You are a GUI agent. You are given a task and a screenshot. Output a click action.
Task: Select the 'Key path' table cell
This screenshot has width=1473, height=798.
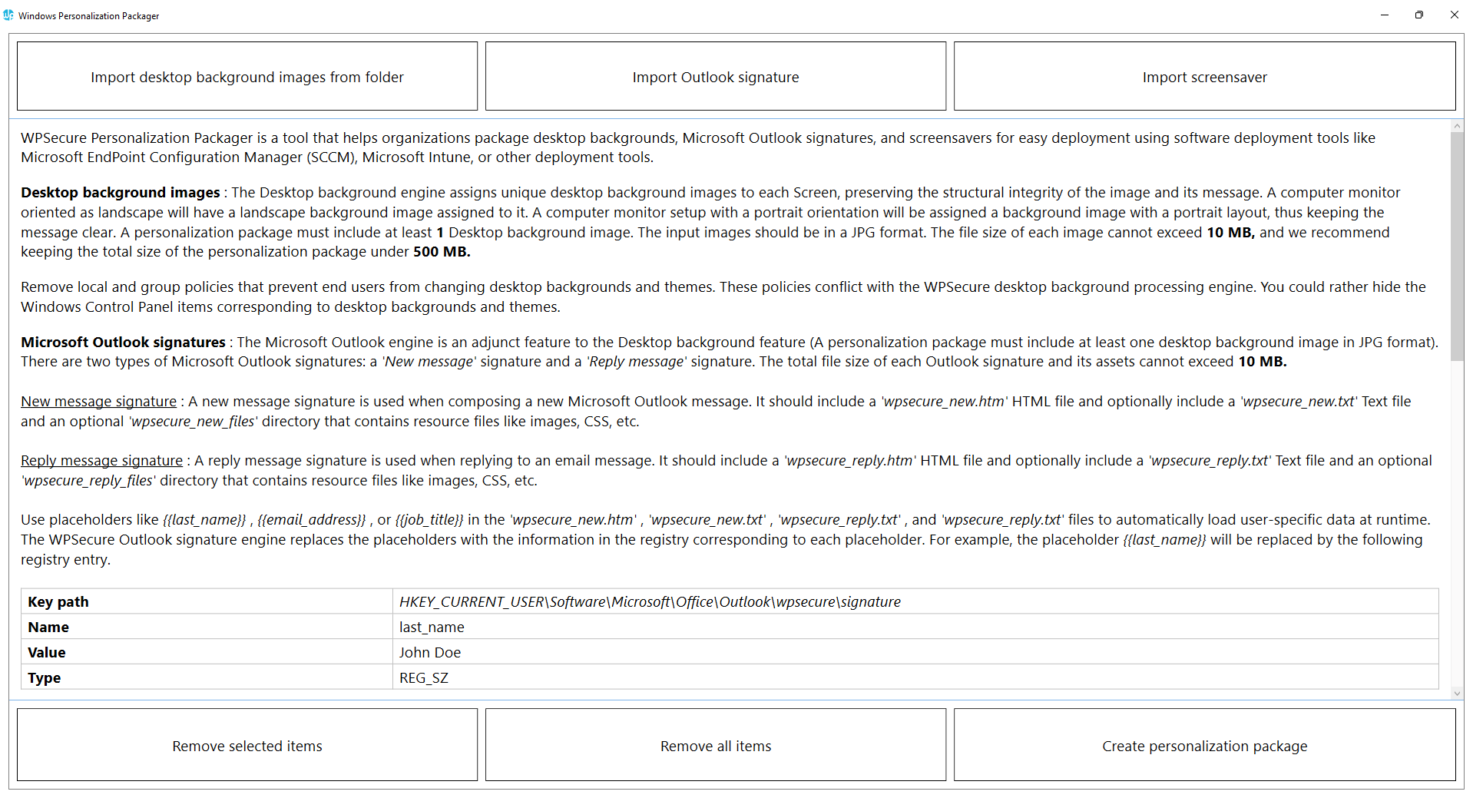pos(207,601)
